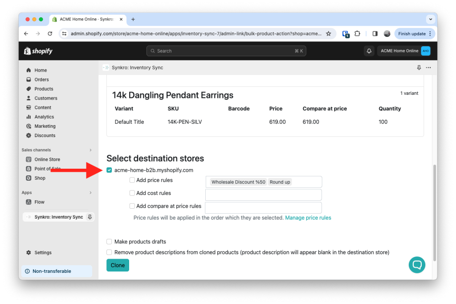Open the browser tab search chevron
The height and width of the screenshot is (304, 456).
430,19
